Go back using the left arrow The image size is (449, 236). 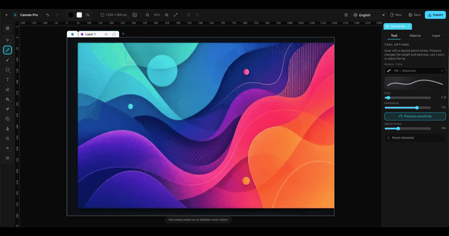point(7,15)
